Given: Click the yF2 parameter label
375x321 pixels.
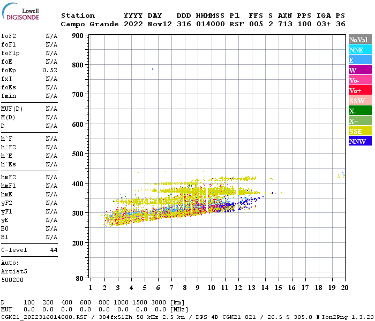Looking at the screenshot, I should pos(6,203).
